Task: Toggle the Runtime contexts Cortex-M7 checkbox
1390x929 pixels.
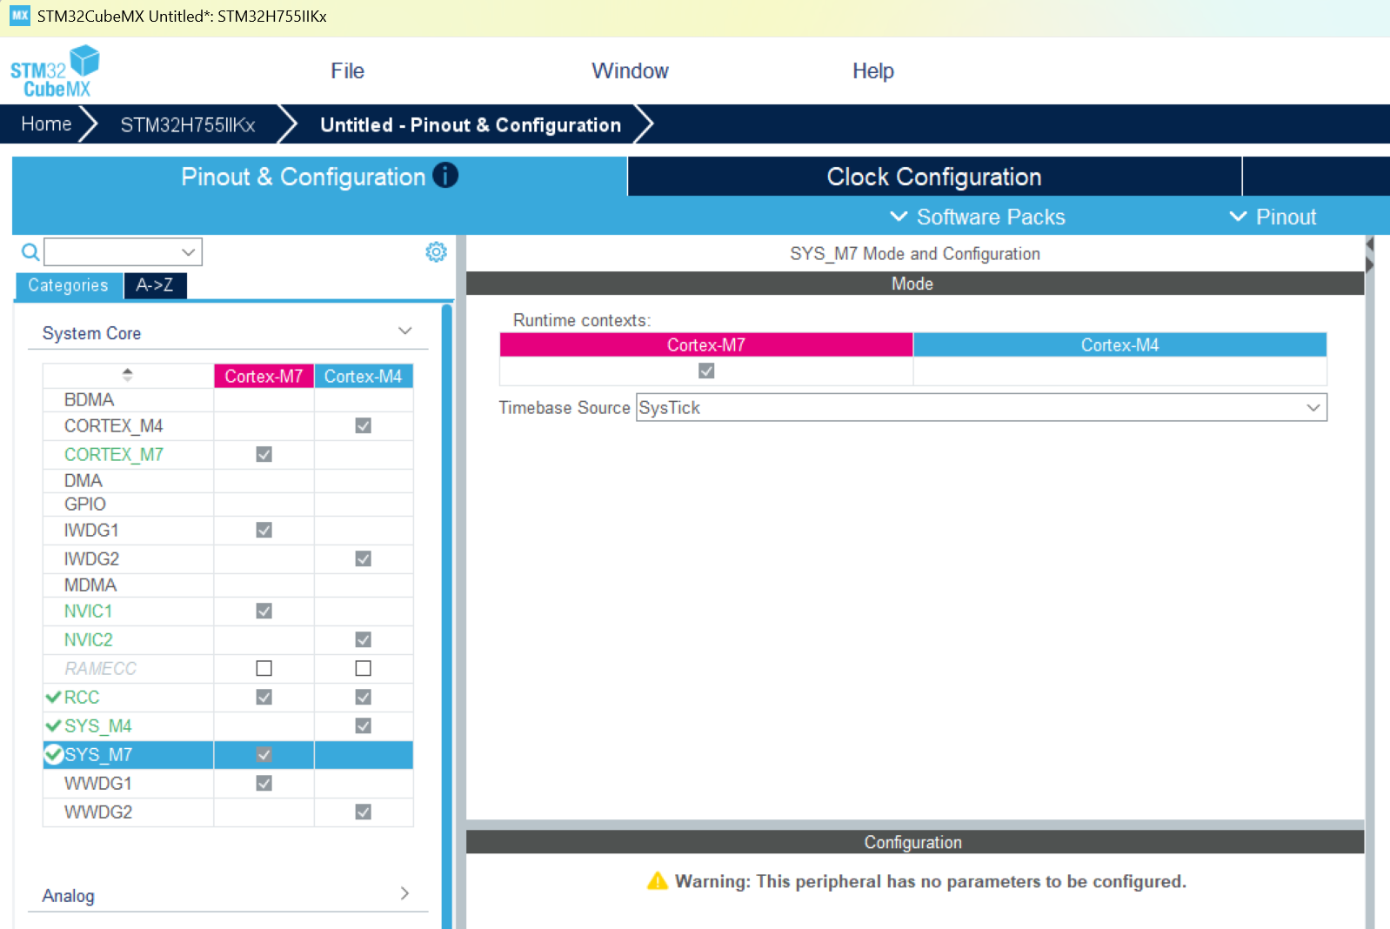Action: tap(706, 371)
